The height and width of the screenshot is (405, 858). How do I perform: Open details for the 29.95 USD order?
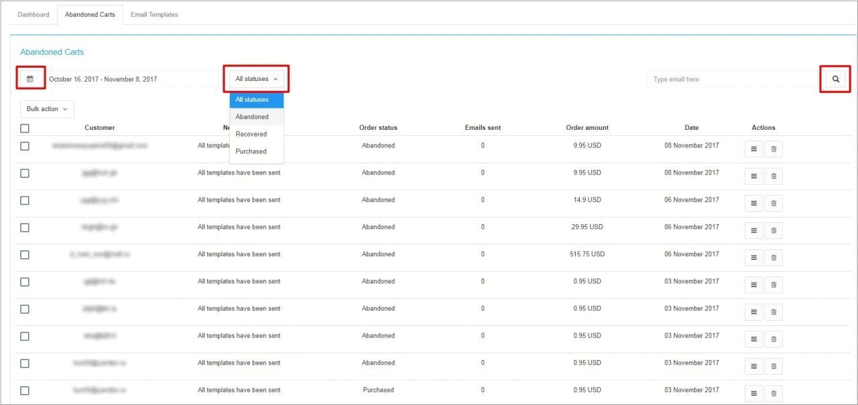[x=753, y=230]
